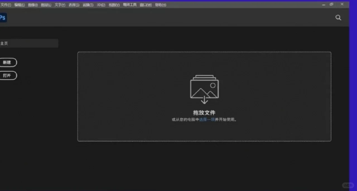357x191 pixels.
Task: Open the search (放大镜) icon
Action: pyautogui.click(x=338, y=18)
